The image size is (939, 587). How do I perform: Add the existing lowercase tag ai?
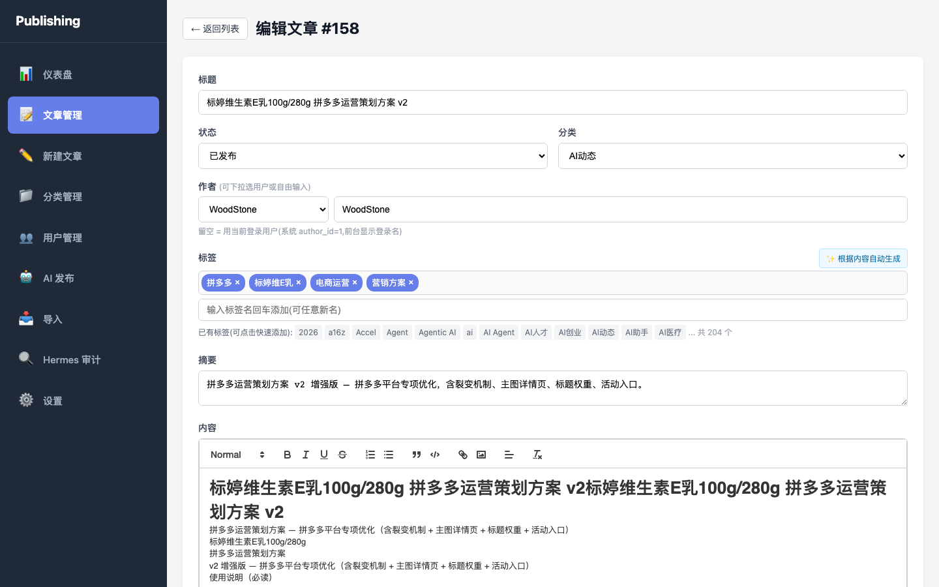coord(469,333)
